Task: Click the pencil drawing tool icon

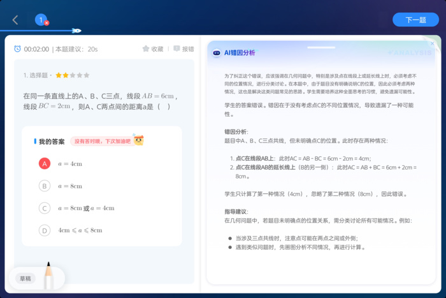Action: pos(48,274)
